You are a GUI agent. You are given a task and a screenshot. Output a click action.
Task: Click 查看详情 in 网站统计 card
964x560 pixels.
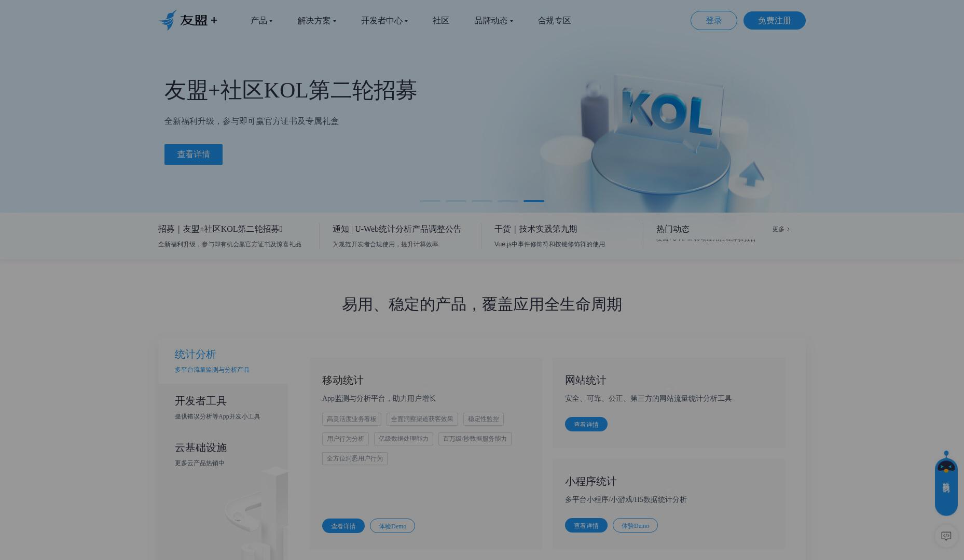click(x=586, y=424)
